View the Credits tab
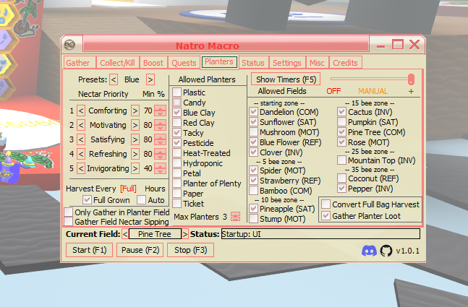 pos(345,63)
